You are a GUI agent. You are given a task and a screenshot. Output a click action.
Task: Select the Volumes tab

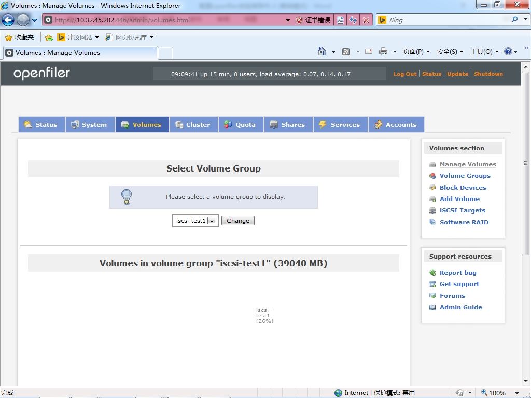point(142,124)
